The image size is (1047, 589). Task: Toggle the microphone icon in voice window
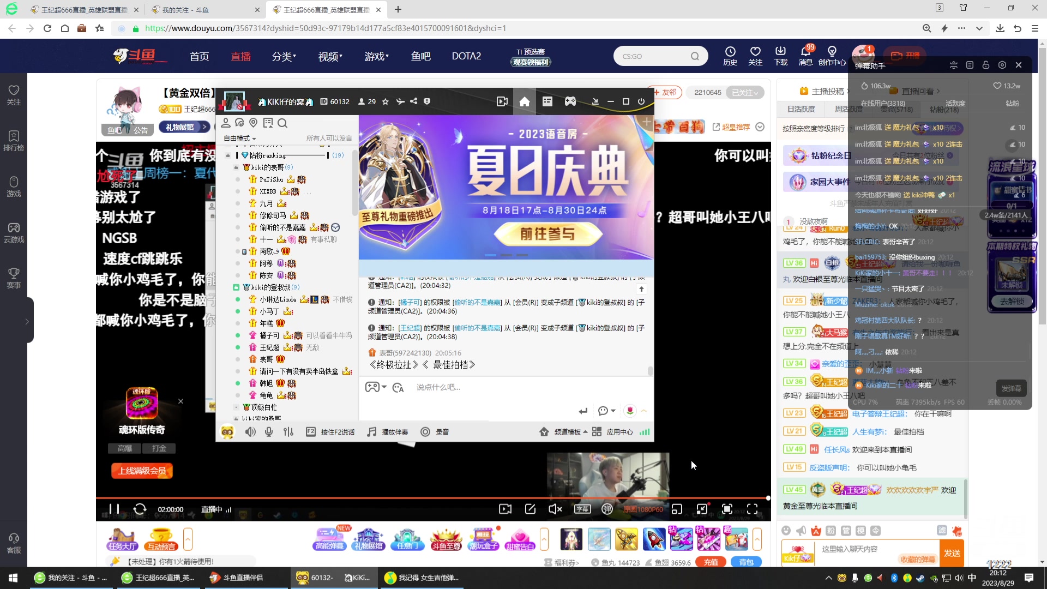269,432
